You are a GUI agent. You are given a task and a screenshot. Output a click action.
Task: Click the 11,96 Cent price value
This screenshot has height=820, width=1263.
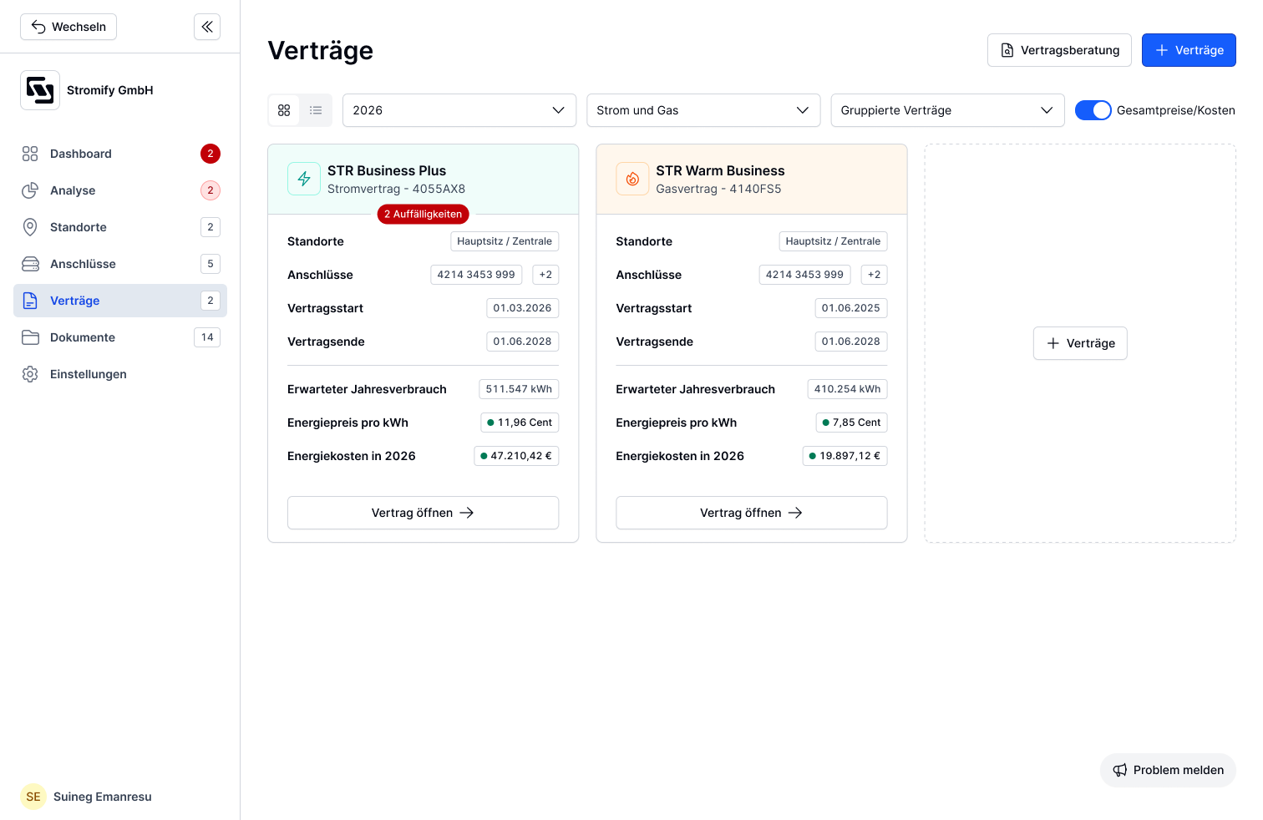click(520, 423)
